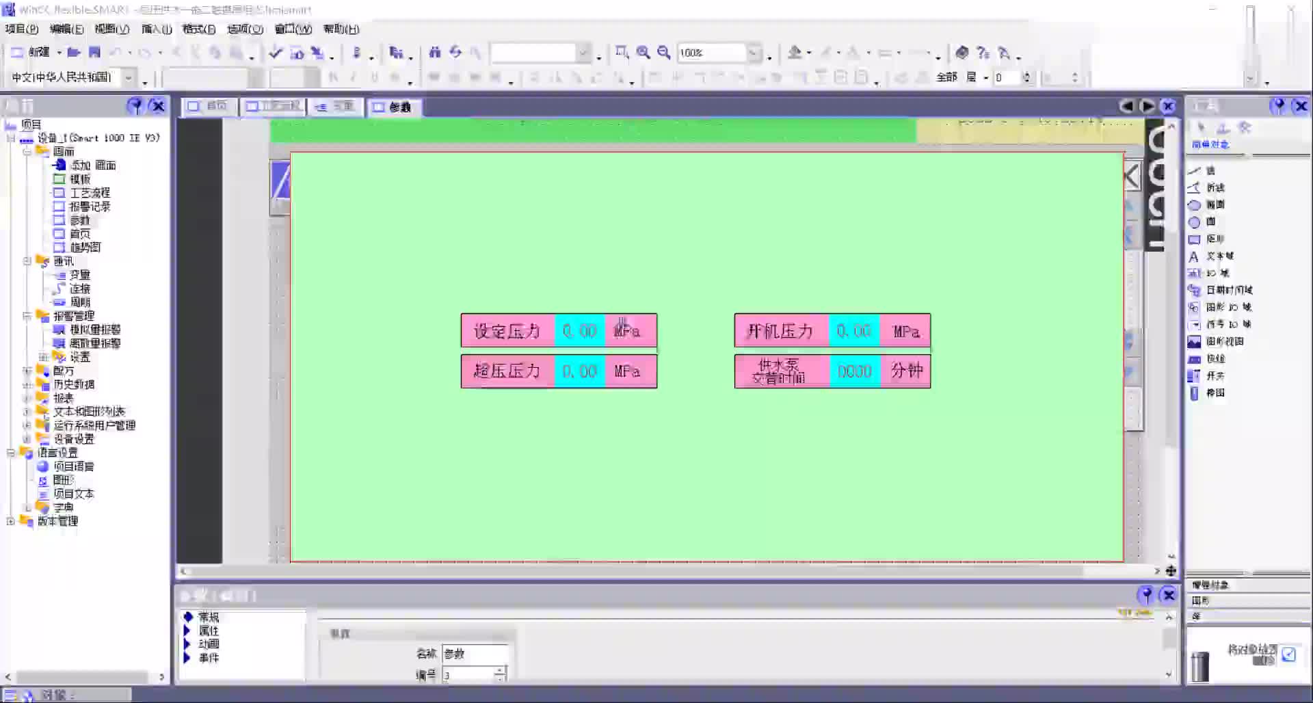Select the rectangle 矩形 tool
Screen dimensions: 1313x703
pos(1206,239)
